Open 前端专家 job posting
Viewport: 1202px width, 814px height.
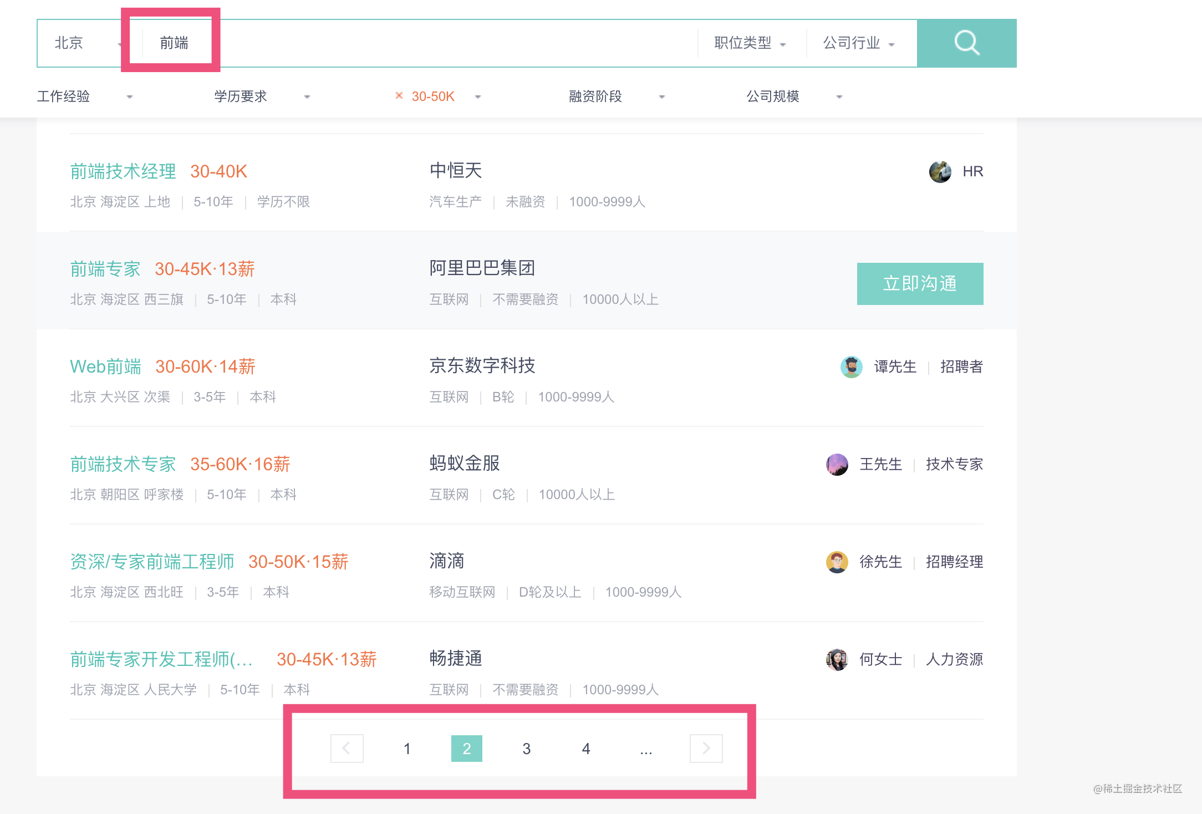point(105,269)
